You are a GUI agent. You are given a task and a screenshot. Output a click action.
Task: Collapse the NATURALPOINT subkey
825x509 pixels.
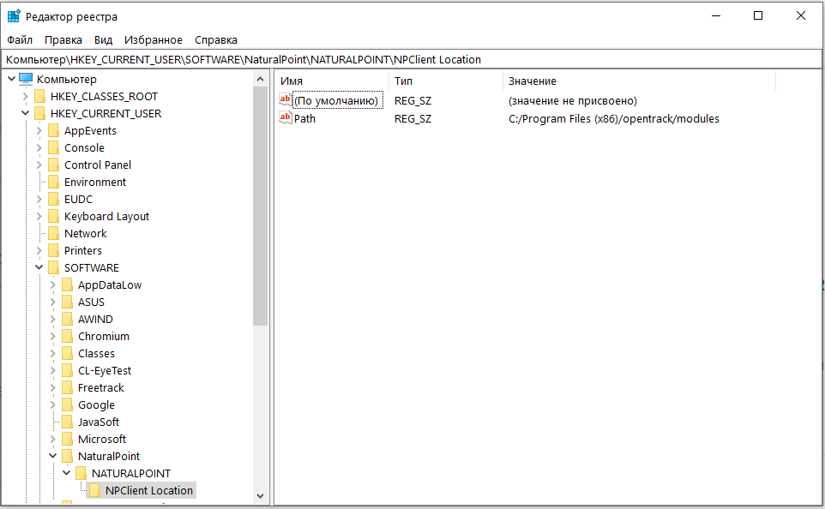pyautogui.click(x=66, y=473)
